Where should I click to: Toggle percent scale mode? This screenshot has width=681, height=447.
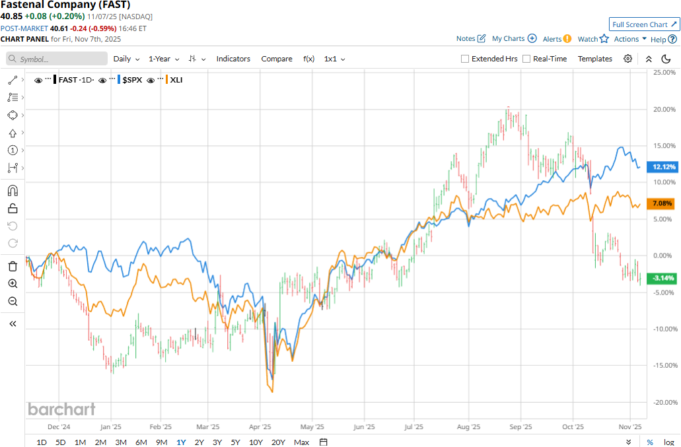(x=650, y=442)
